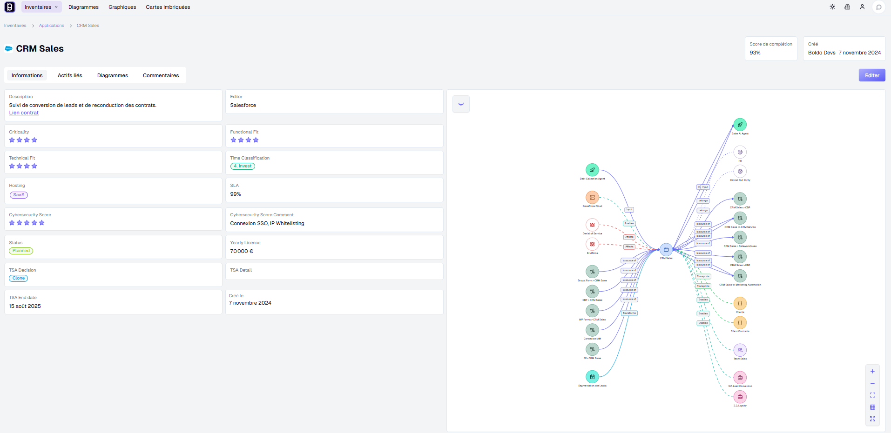The image size is (891, 433).
Task: Click the Salesforce logo beside the CRM Sales title
Action: pyautogui.click(x=9, y=48)
